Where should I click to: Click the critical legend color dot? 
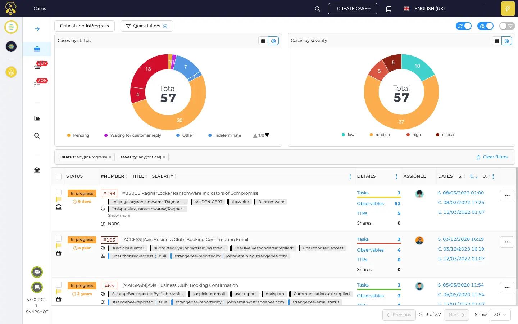(437, 135)
